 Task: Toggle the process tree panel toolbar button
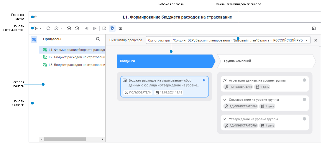112,29
